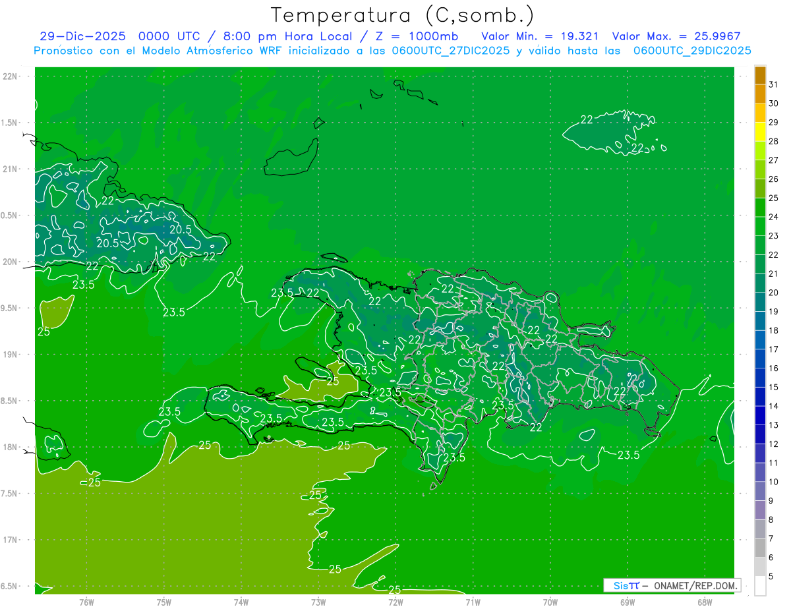
Task: Click the '20N' latitude axis label
Action: 11,262
